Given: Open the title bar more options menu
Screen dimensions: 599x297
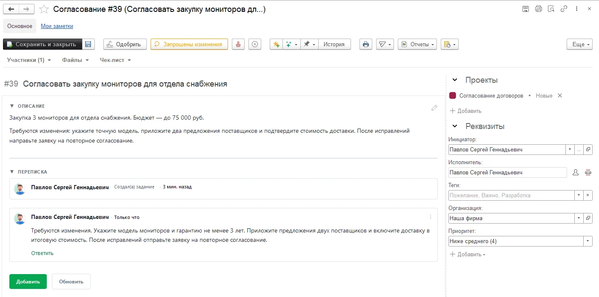Looking at the screenshot, I should (576, 8).
